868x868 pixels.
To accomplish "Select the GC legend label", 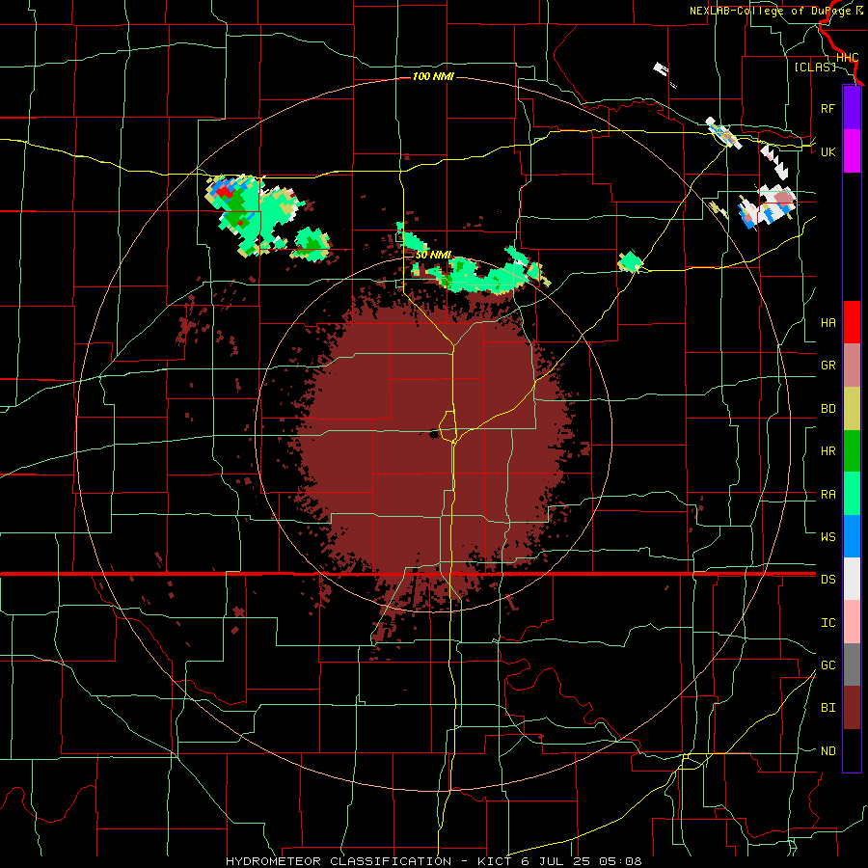I will tap(827, 665).
